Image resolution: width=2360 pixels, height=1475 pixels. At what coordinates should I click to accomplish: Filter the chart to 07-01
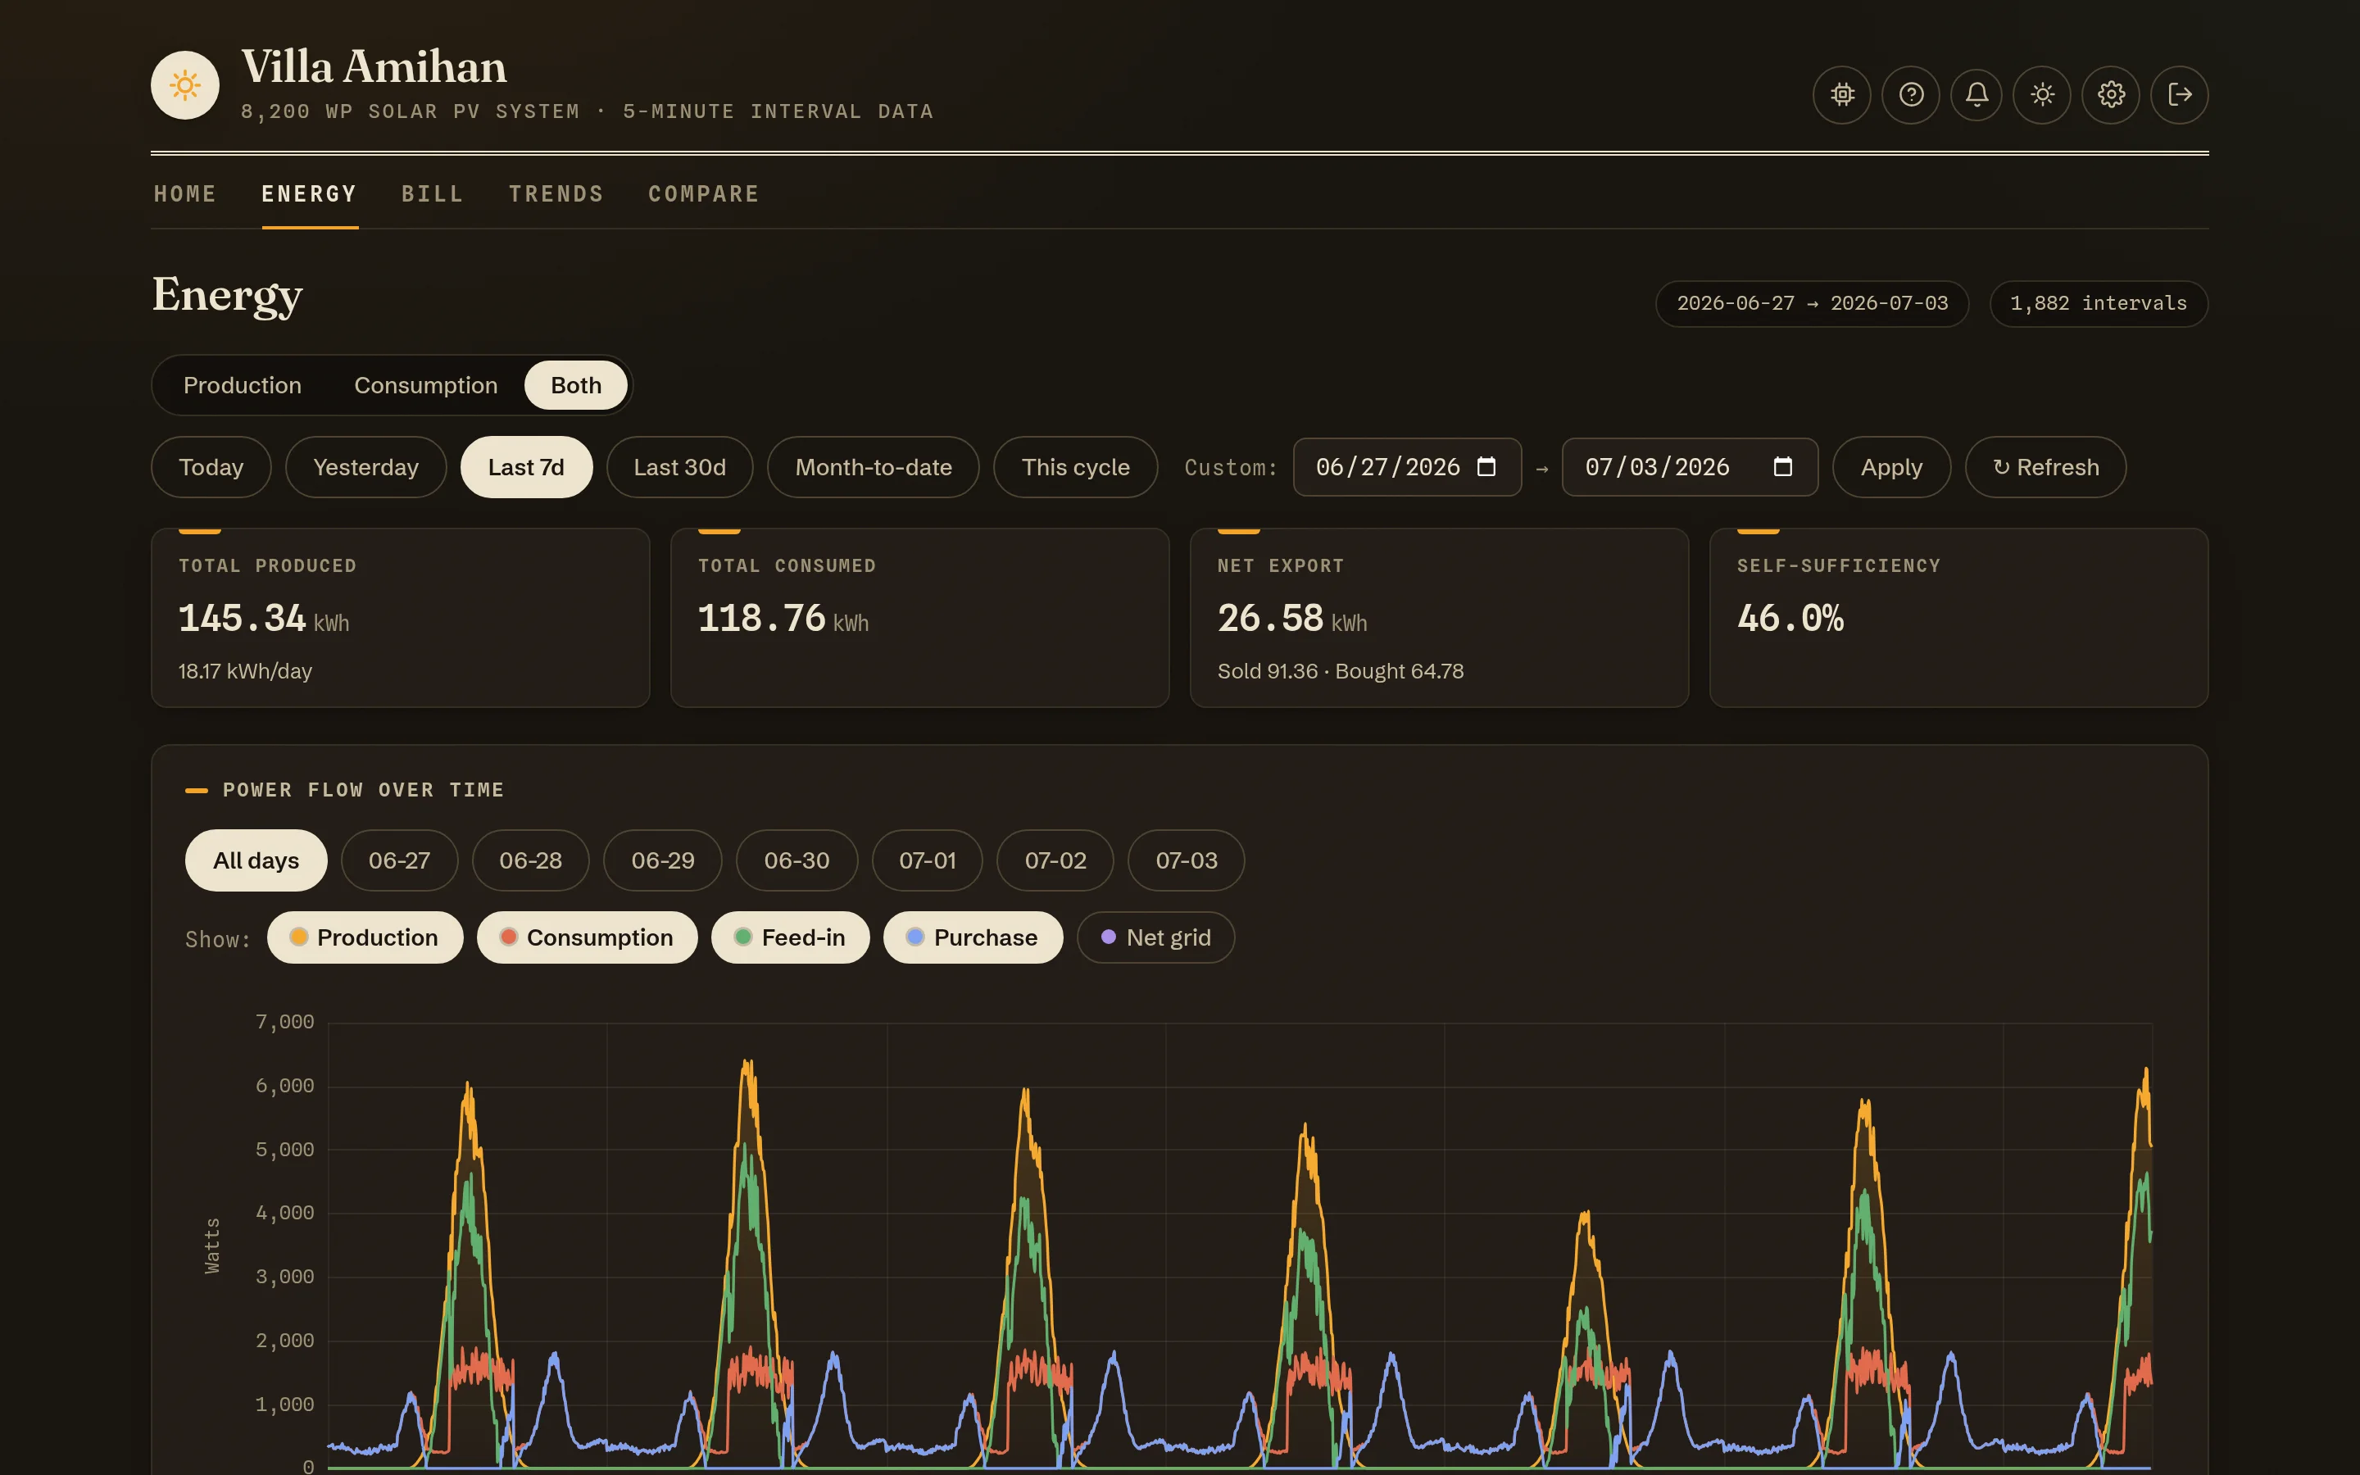tap(928, 860)
